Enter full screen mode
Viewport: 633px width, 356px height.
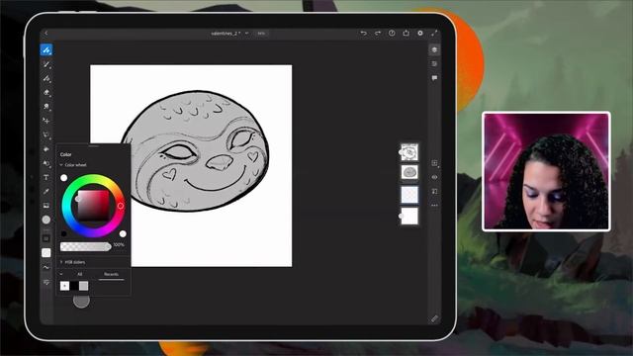click(x=434, y=33)
